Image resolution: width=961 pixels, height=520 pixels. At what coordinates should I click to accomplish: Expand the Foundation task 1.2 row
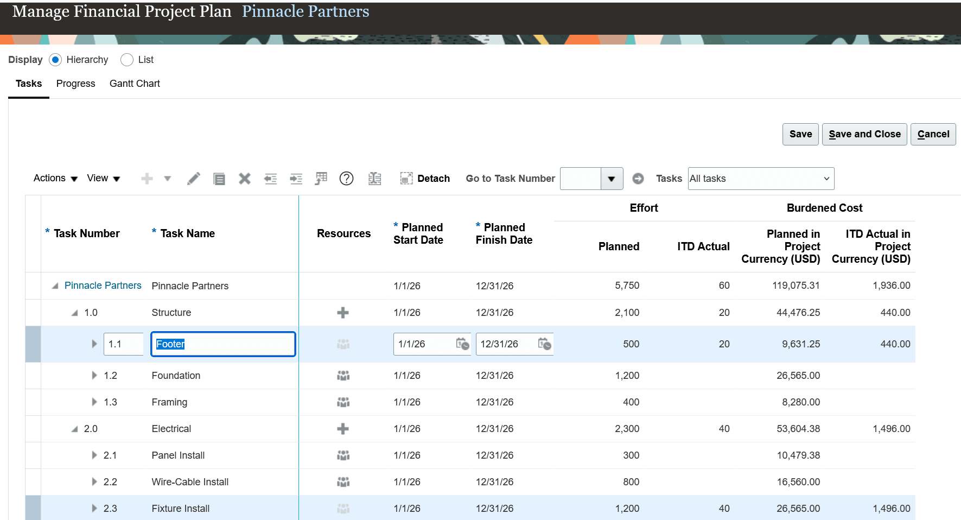94,375
